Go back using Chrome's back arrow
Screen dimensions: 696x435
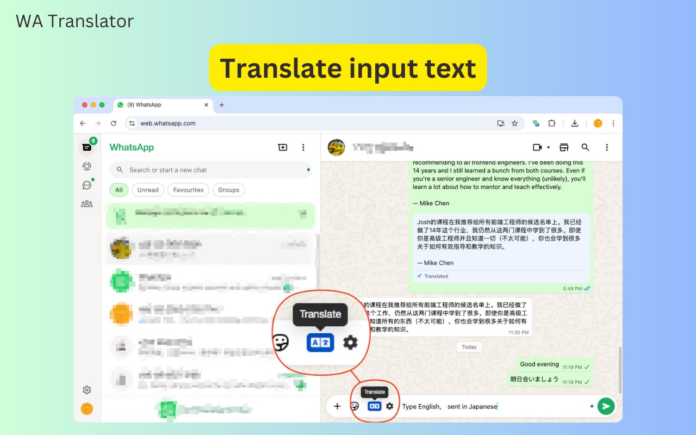click(83, 123)
